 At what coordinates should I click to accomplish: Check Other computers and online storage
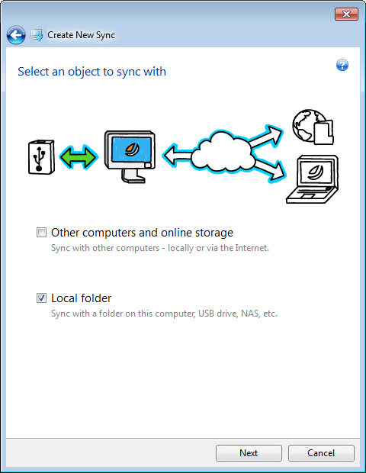click(x=41, y=233)
